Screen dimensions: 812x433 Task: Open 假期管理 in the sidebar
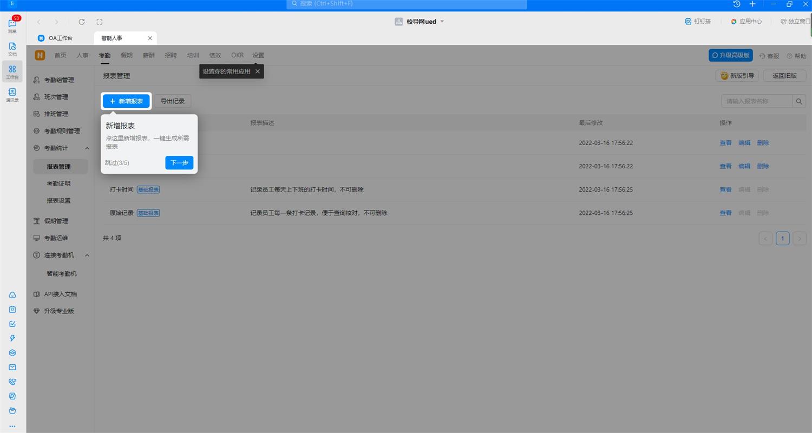[56, 221]
